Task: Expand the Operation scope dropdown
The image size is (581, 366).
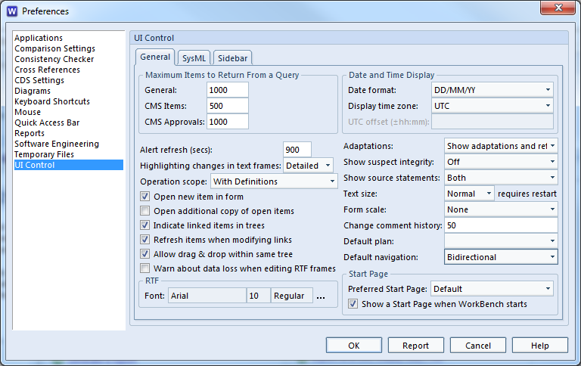Action: (x=274, y=181)
